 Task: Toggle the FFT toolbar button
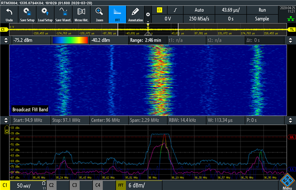tap(118, 14)
